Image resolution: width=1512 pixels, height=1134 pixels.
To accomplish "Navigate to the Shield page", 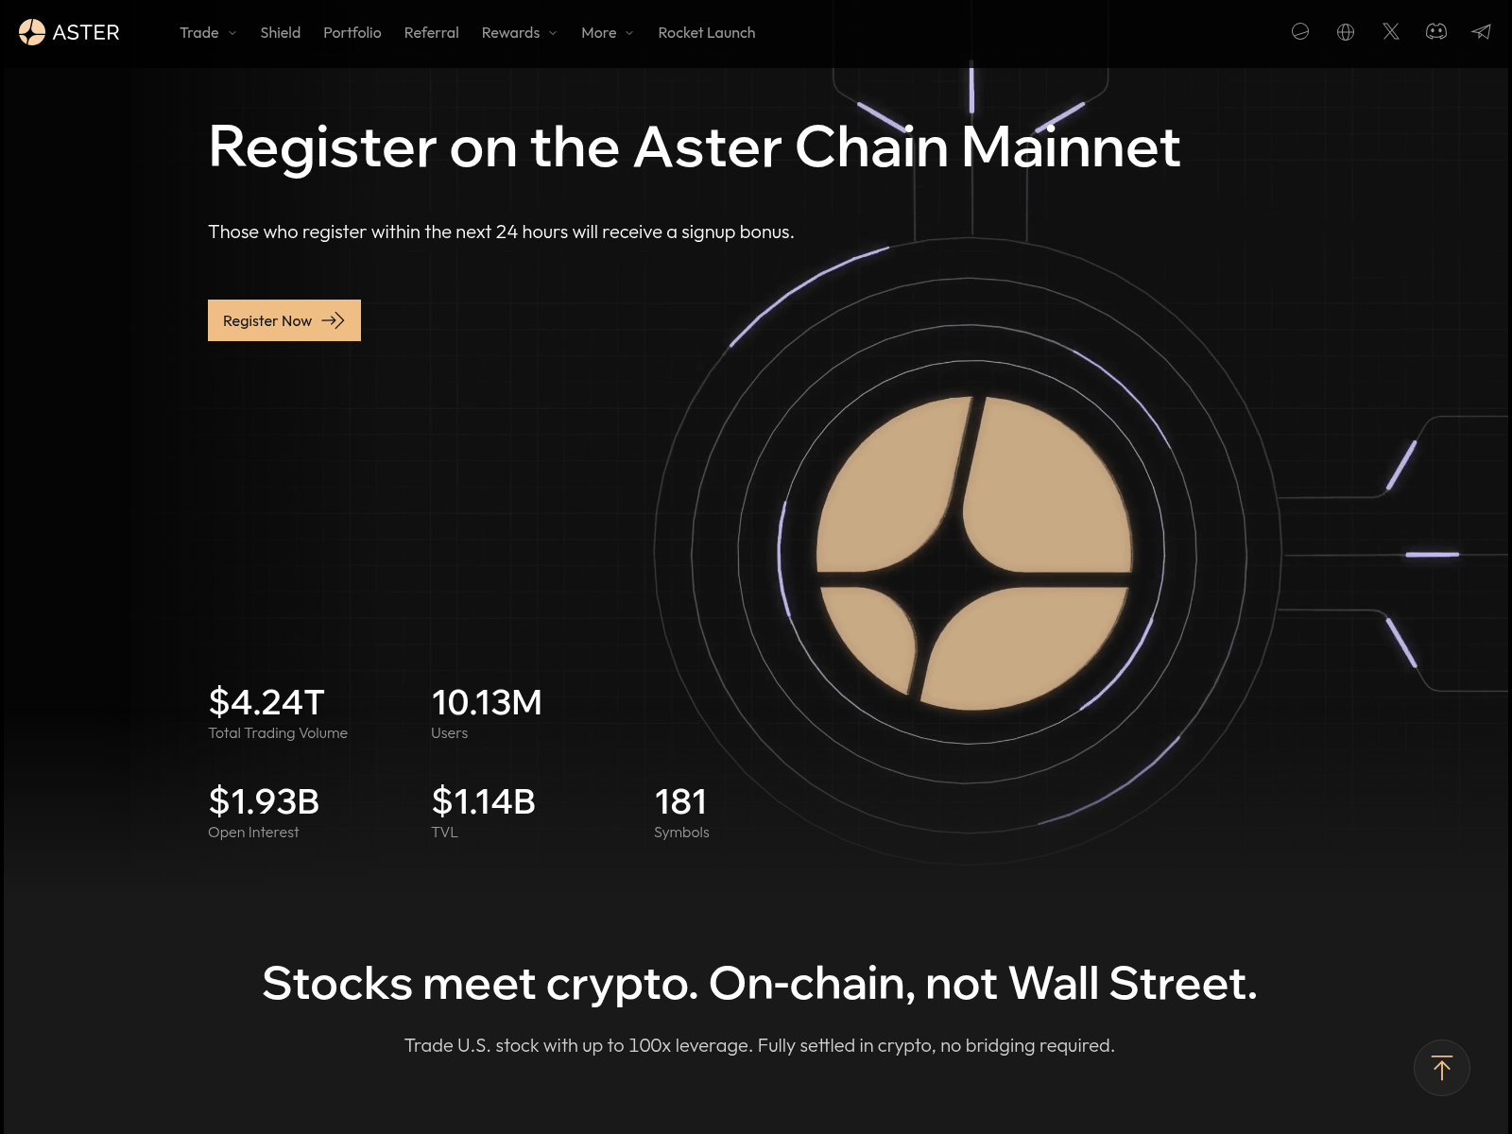I will click(280, 32).
